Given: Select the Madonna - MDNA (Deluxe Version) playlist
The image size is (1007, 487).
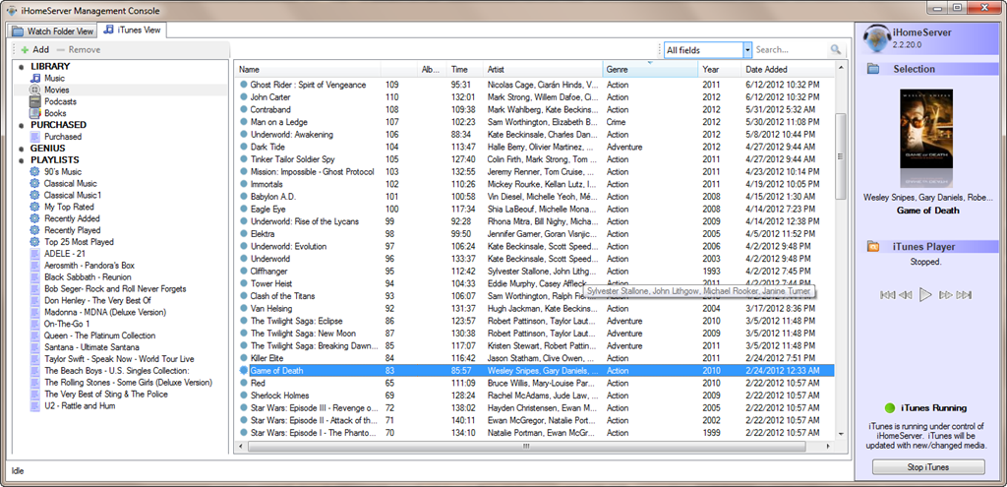Looking at the screenshot, I should point(105,312).
